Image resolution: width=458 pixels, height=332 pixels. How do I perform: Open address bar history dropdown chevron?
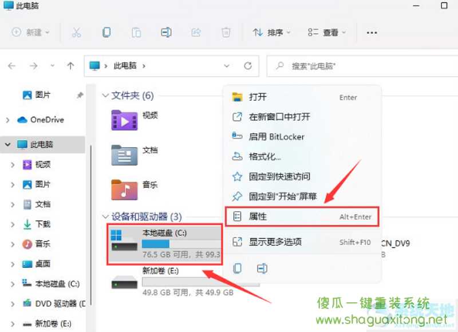[226, 66]
